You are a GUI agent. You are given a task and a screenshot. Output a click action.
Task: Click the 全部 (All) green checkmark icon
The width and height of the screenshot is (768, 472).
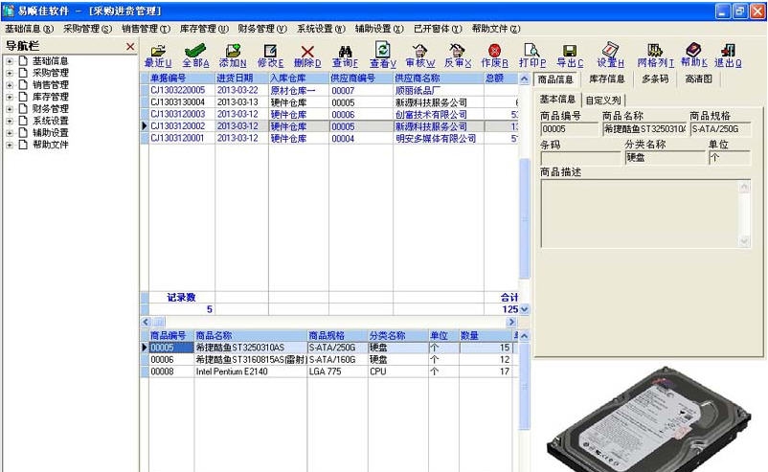(195, 51)
